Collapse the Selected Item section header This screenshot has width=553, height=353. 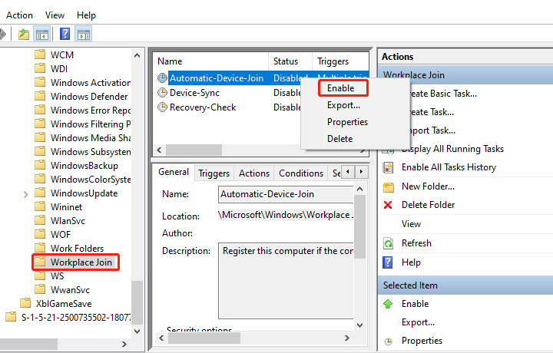[464, 285]
